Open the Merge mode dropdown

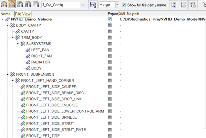click(x=117, y=5)
